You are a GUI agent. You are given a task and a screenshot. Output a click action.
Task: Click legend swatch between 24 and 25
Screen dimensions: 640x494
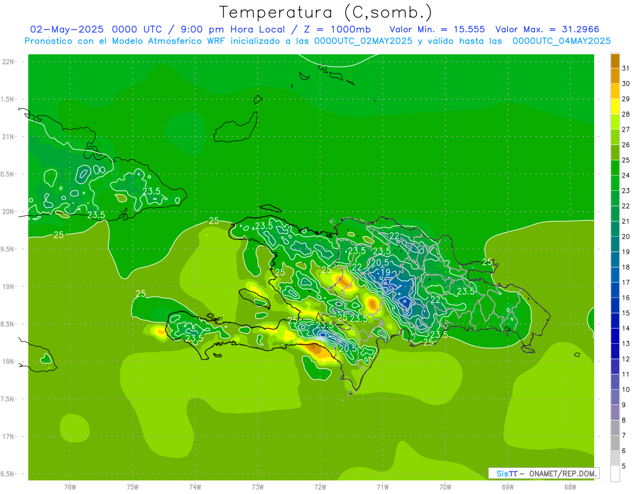click(x=615, y=168)
